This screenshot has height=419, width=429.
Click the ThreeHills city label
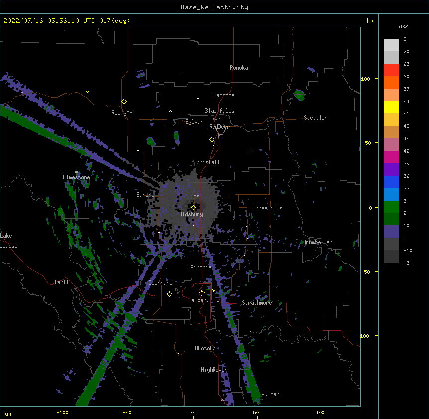pyautogui.click(x=267, y=208)
